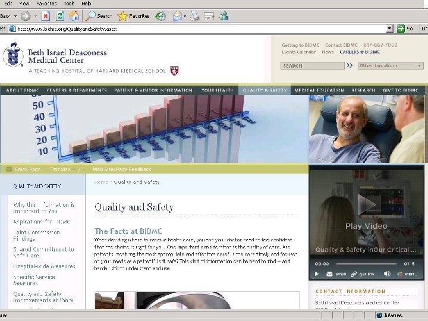
Task: Submit site search with double arrow icon
Action: [x=350, y=65]
